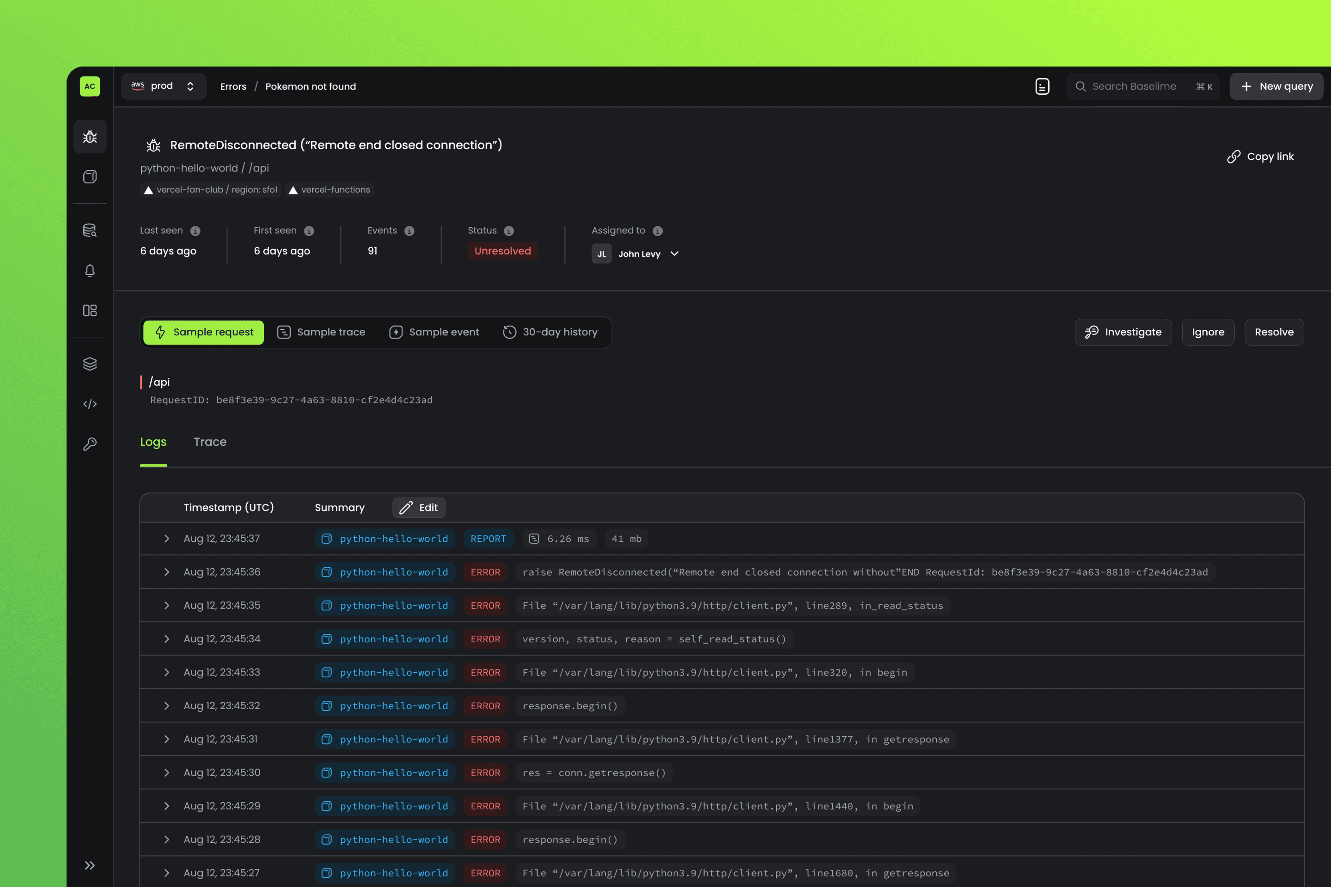
Task: Click the layers stack sidebar icon
Action: tap(90, 364)
